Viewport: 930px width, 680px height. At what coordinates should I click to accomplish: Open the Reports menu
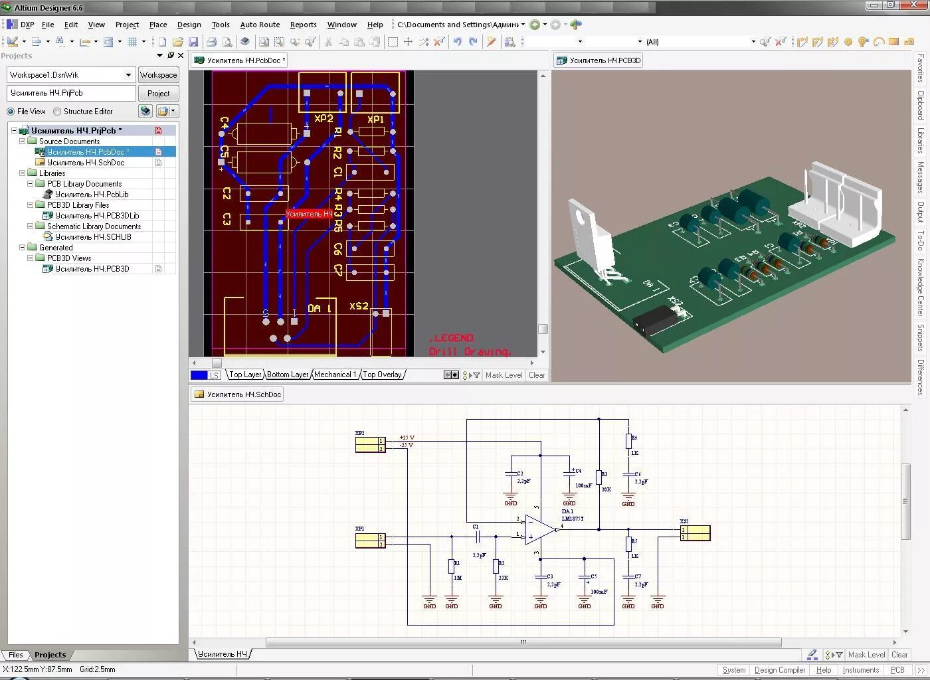point(303,25)
